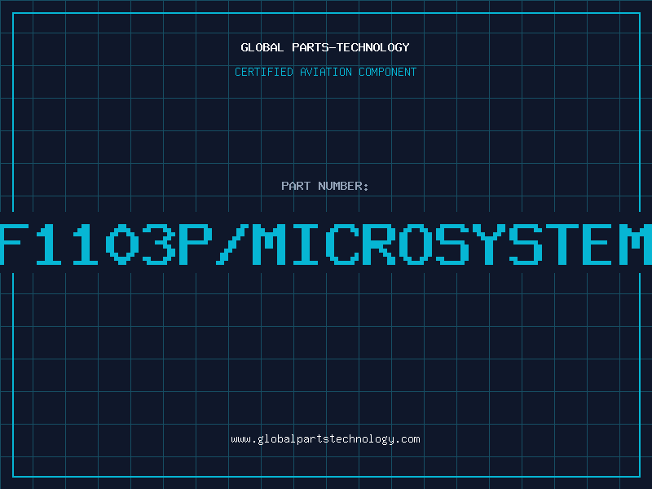Screen dimensions: 652x489
Task: Click the word NUMBER: in the label
Action: [343, 186]
